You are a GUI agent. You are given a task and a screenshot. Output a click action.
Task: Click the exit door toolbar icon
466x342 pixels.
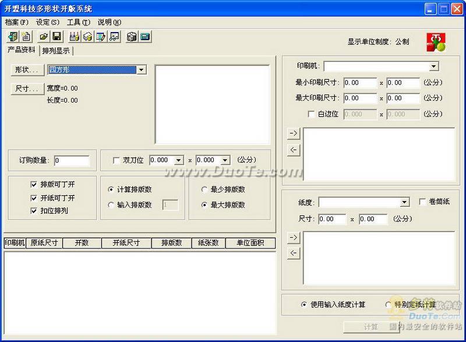pyautogui.click(x=12, y=37)
